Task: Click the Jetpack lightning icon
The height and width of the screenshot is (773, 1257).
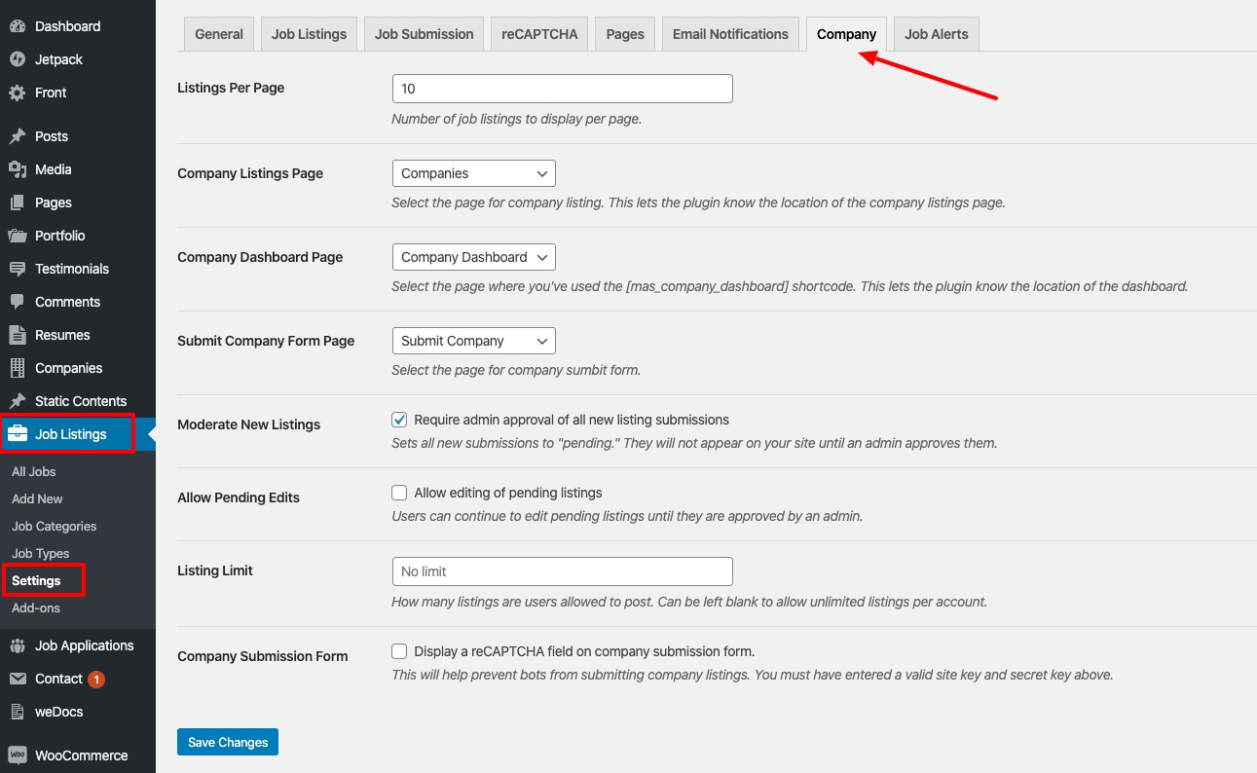Action: 17,59
